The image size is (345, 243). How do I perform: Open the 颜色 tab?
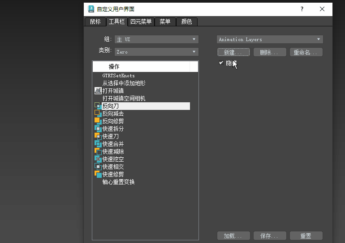(x=186, y=21)
